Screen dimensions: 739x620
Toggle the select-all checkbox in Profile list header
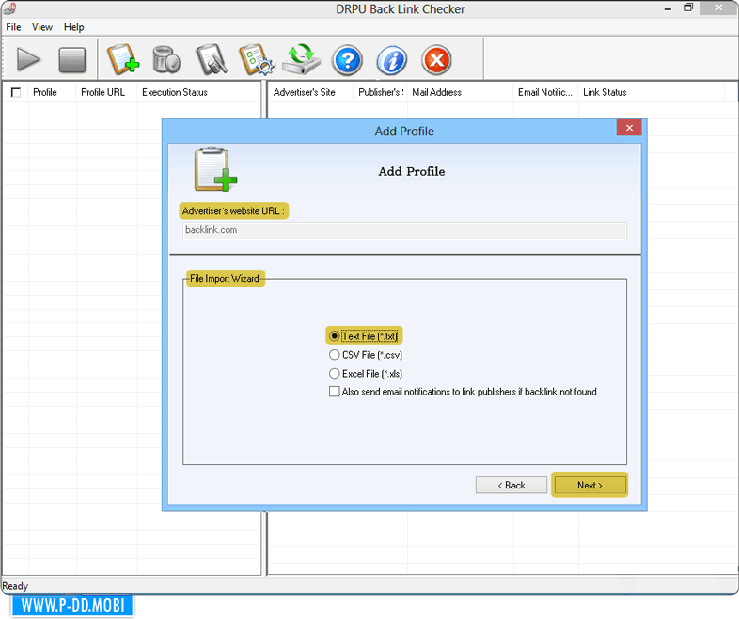16,92
